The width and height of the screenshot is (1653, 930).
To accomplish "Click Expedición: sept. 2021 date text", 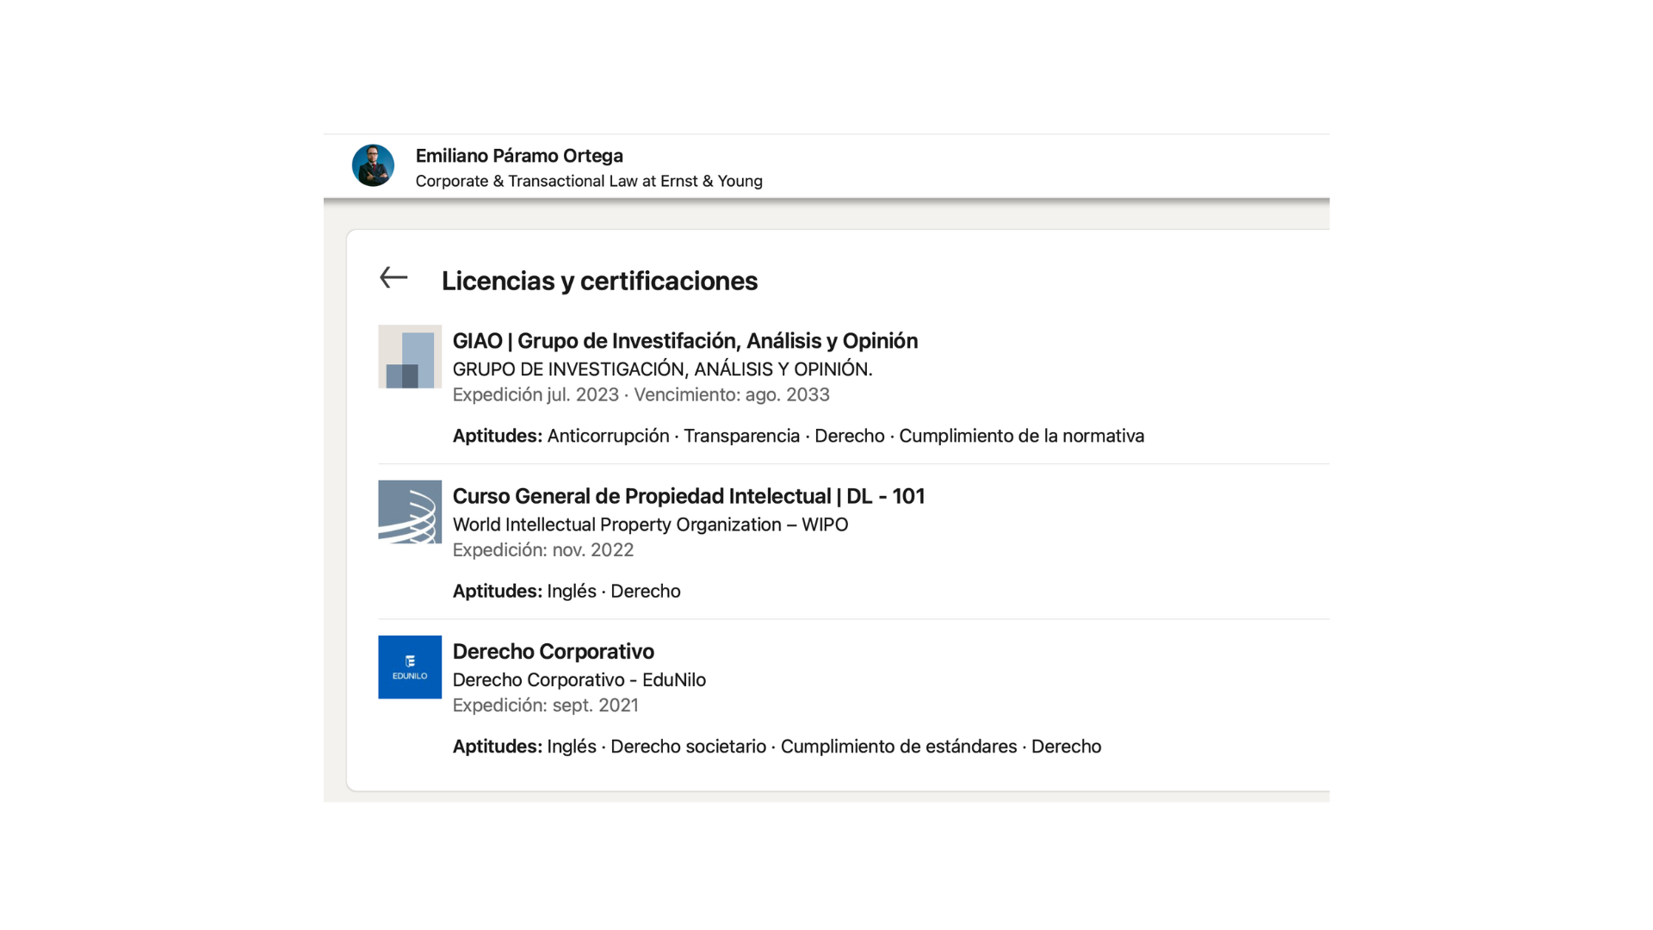I will point(545,705).
